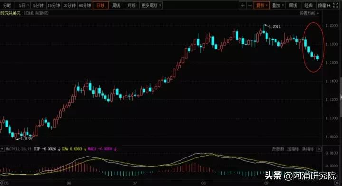The image size is (342, 186).
Task: Switch to the 分时 intraday tab
Action: click(7, 5)
